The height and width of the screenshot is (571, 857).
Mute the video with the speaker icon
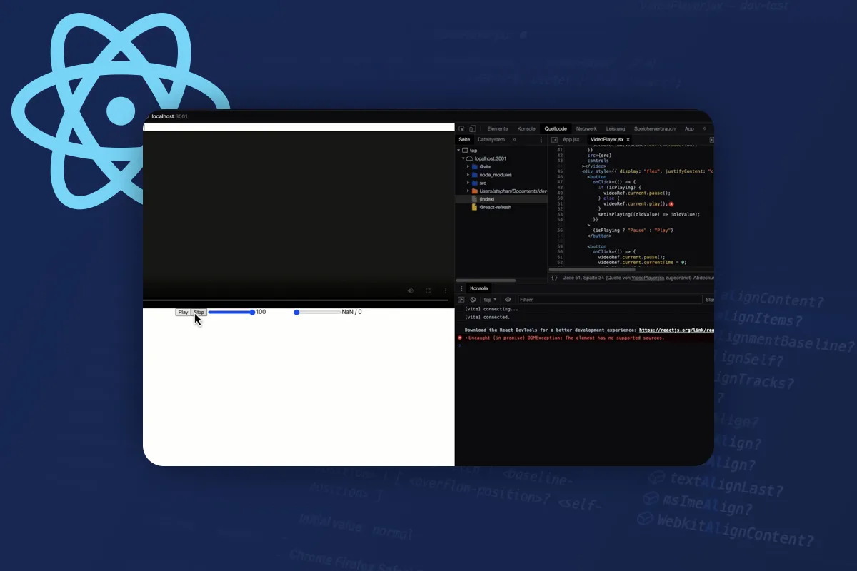tap(410, 290)
